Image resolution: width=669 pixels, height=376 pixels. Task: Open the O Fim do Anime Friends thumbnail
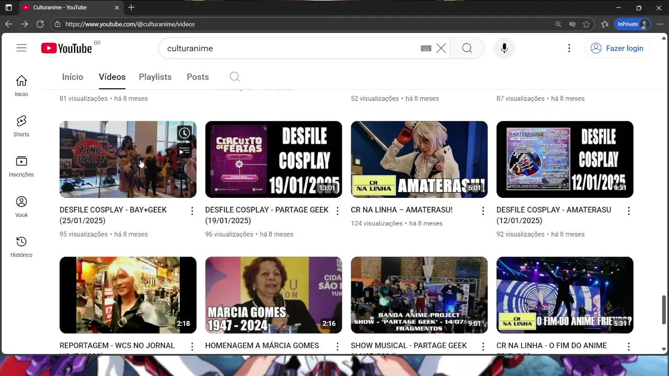[565, 295]
